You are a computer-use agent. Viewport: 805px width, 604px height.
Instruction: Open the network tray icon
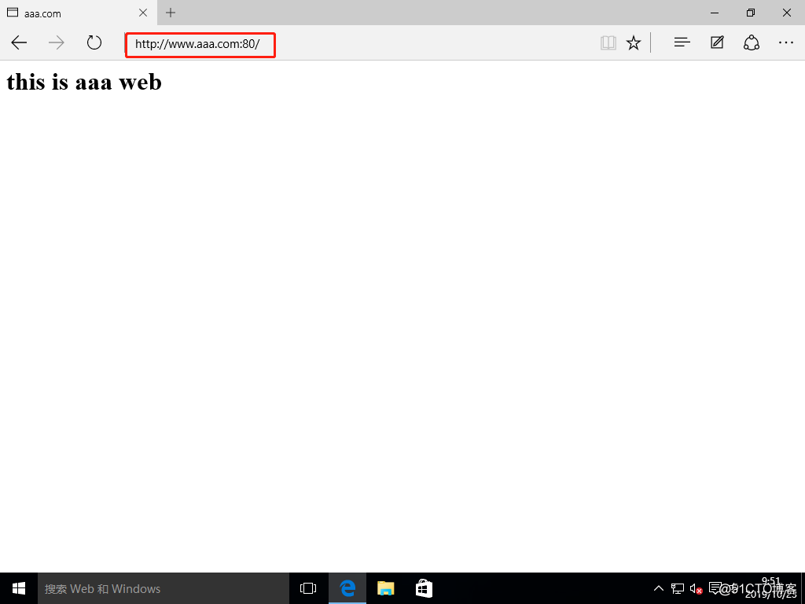[x=678, y=588]
